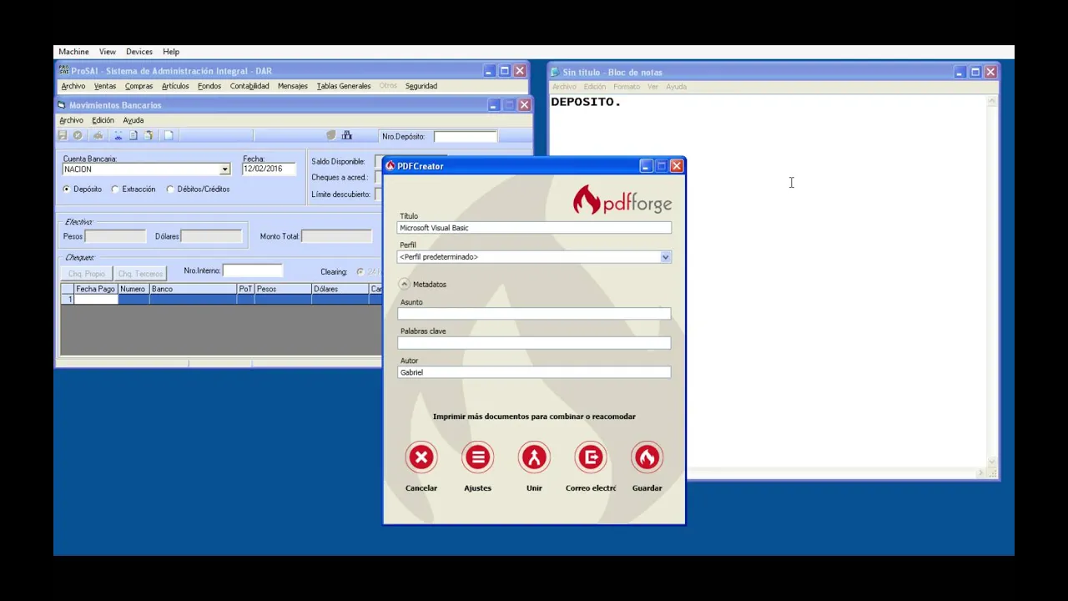The height and width of the screenshot is (601, 1068).
Task: Open Ayuda menu in Movimientos Bancarios
Action: (x=133, y=120)
